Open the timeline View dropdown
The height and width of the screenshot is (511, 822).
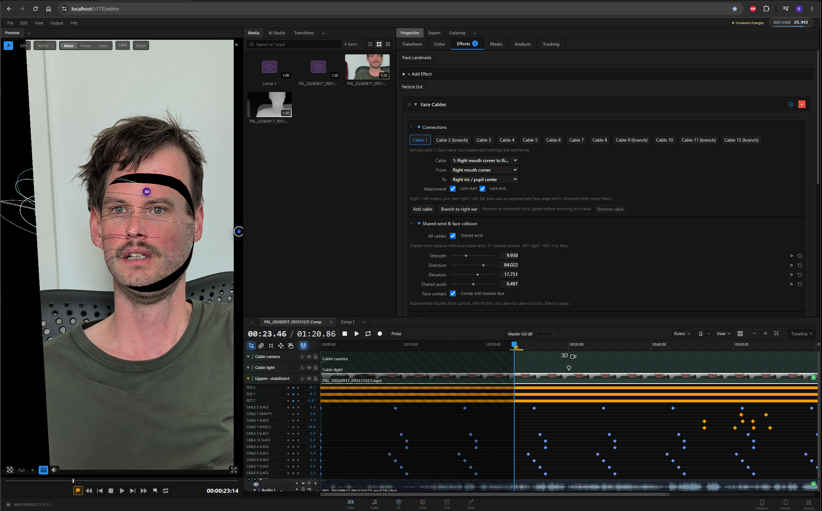click(x=723, y=334)
